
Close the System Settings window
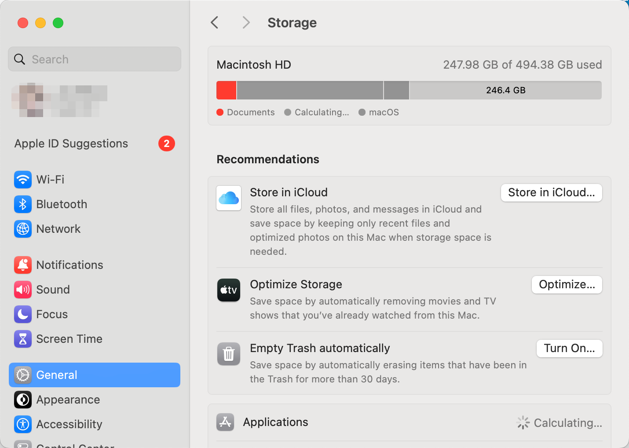coord(23,23)
